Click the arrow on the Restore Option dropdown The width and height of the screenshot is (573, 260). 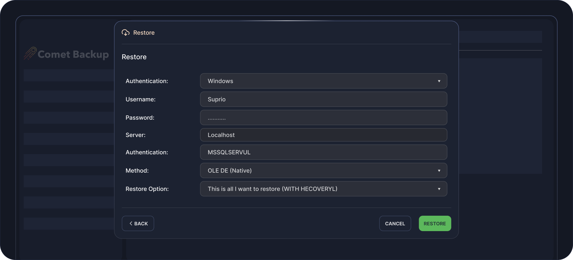tap(439, 189)
